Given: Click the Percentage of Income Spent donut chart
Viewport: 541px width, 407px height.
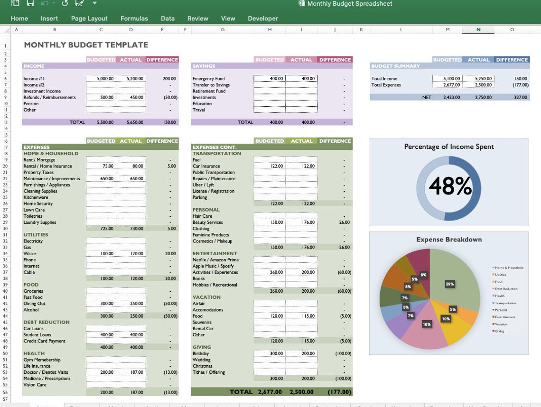Looking at the screenshot, I should 448,188.
